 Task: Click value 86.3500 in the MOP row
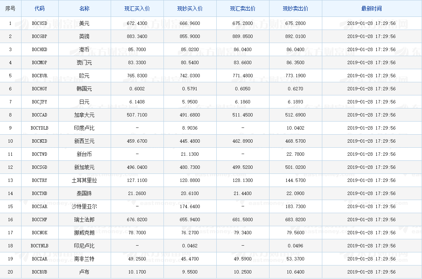tap(295, 63)
